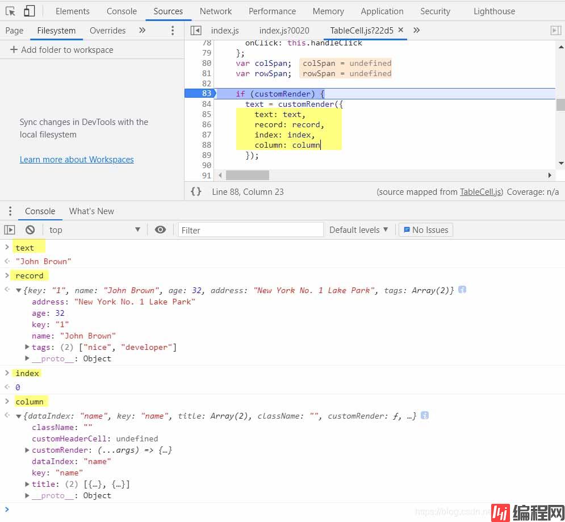Screen dimensions: 565x522
Task: Click the pretty-print curly braces icon
Action: tap(196, 192)
